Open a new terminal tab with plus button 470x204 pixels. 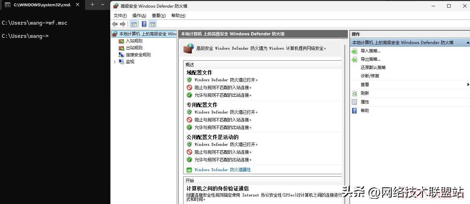92,5
